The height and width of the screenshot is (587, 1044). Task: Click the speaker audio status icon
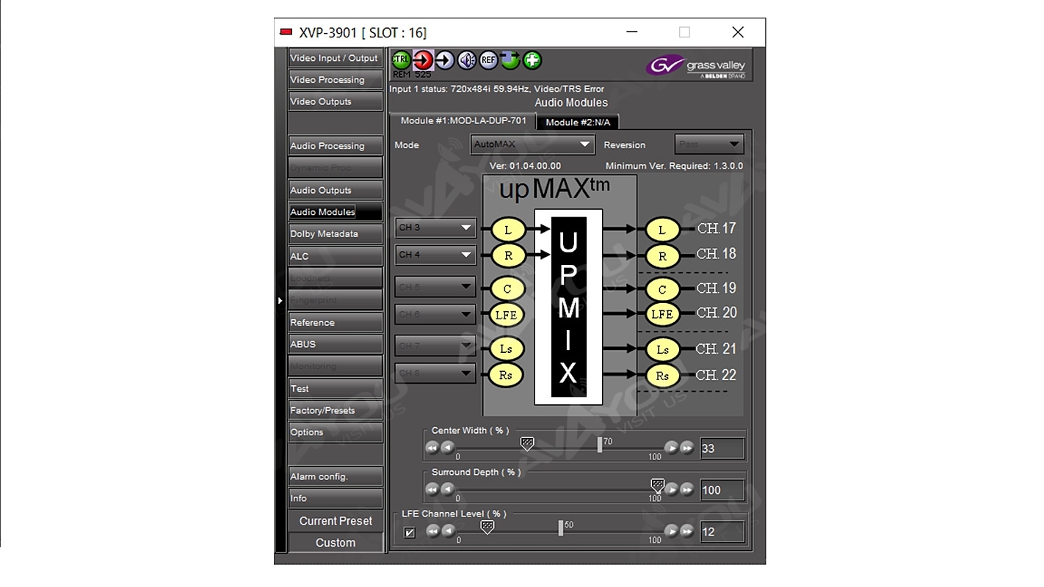tap(467, 60)
